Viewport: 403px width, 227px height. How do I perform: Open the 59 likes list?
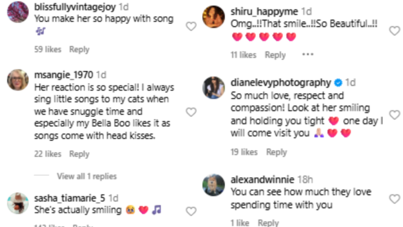tap(48, 49)
